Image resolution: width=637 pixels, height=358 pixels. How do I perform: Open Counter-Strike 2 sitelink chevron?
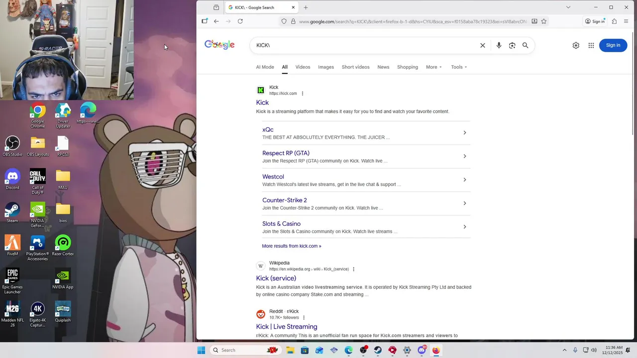(x=465, y=203)
